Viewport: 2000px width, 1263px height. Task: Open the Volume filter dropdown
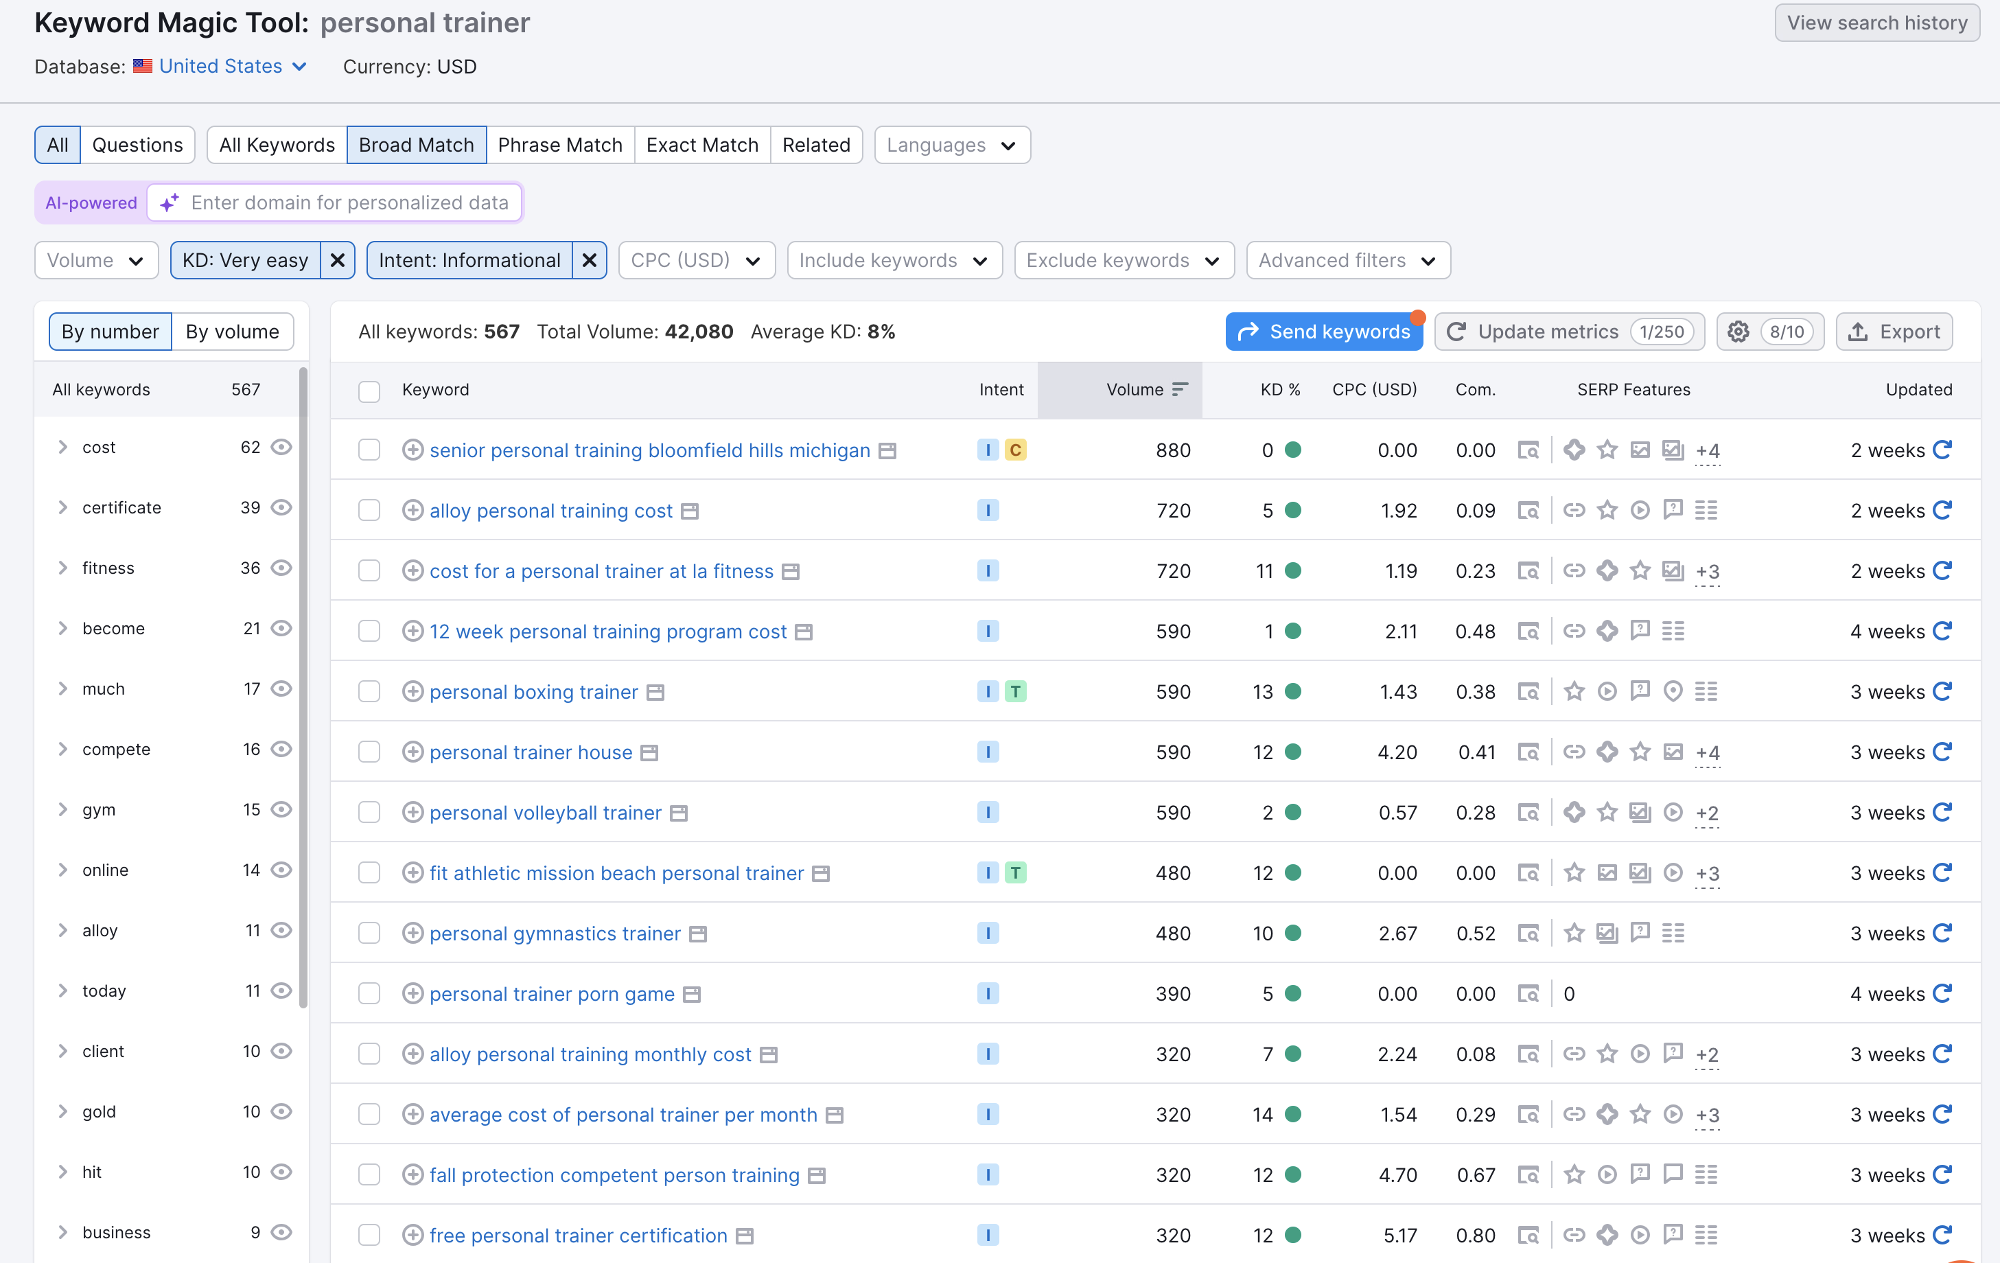coord(96,260)
